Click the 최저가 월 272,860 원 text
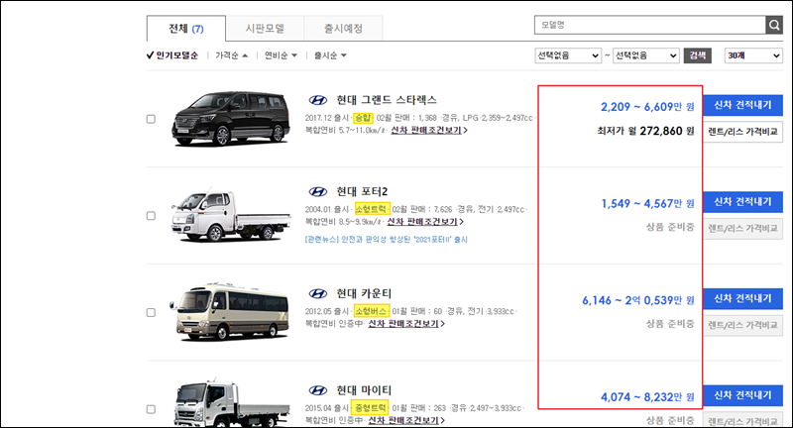The height and width of the screenshot is (428, 793). 646,131
